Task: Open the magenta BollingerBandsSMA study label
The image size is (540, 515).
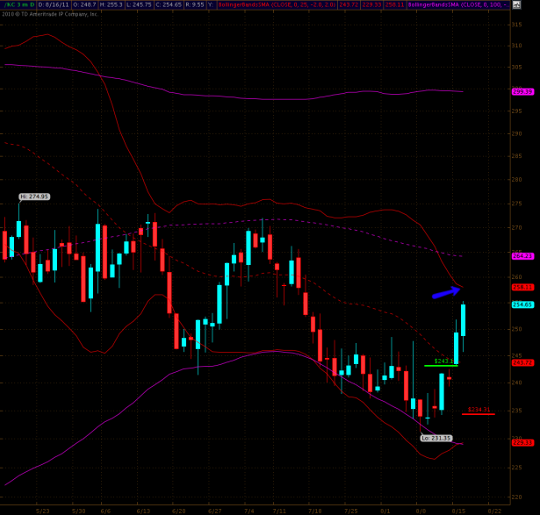Action: click(x=439, y=4)
